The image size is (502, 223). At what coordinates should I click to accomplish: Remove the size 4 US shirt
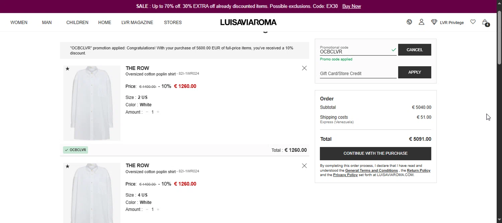coord(304,166)
